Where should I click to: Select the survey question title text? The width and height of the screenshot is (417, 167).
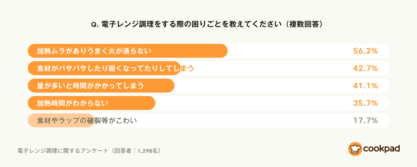point(208,24)
